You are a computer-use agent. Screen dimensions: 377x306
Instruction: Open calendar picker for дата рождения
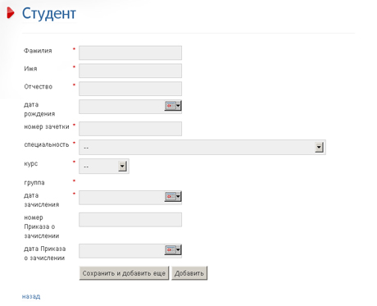tap(173, 106)
